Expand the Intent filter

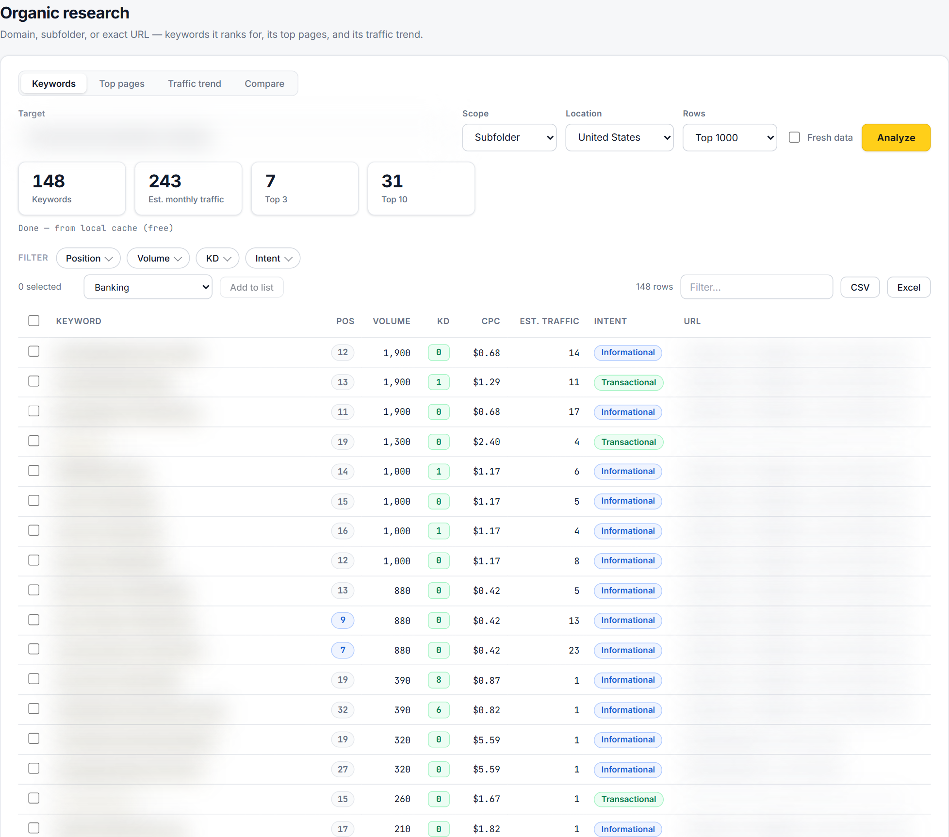point(273,258)
